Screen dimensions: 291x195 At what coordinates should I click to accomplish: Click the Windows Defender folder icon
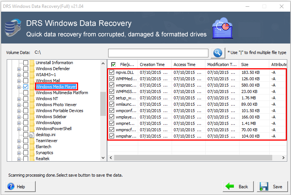[x=32, y=69]
